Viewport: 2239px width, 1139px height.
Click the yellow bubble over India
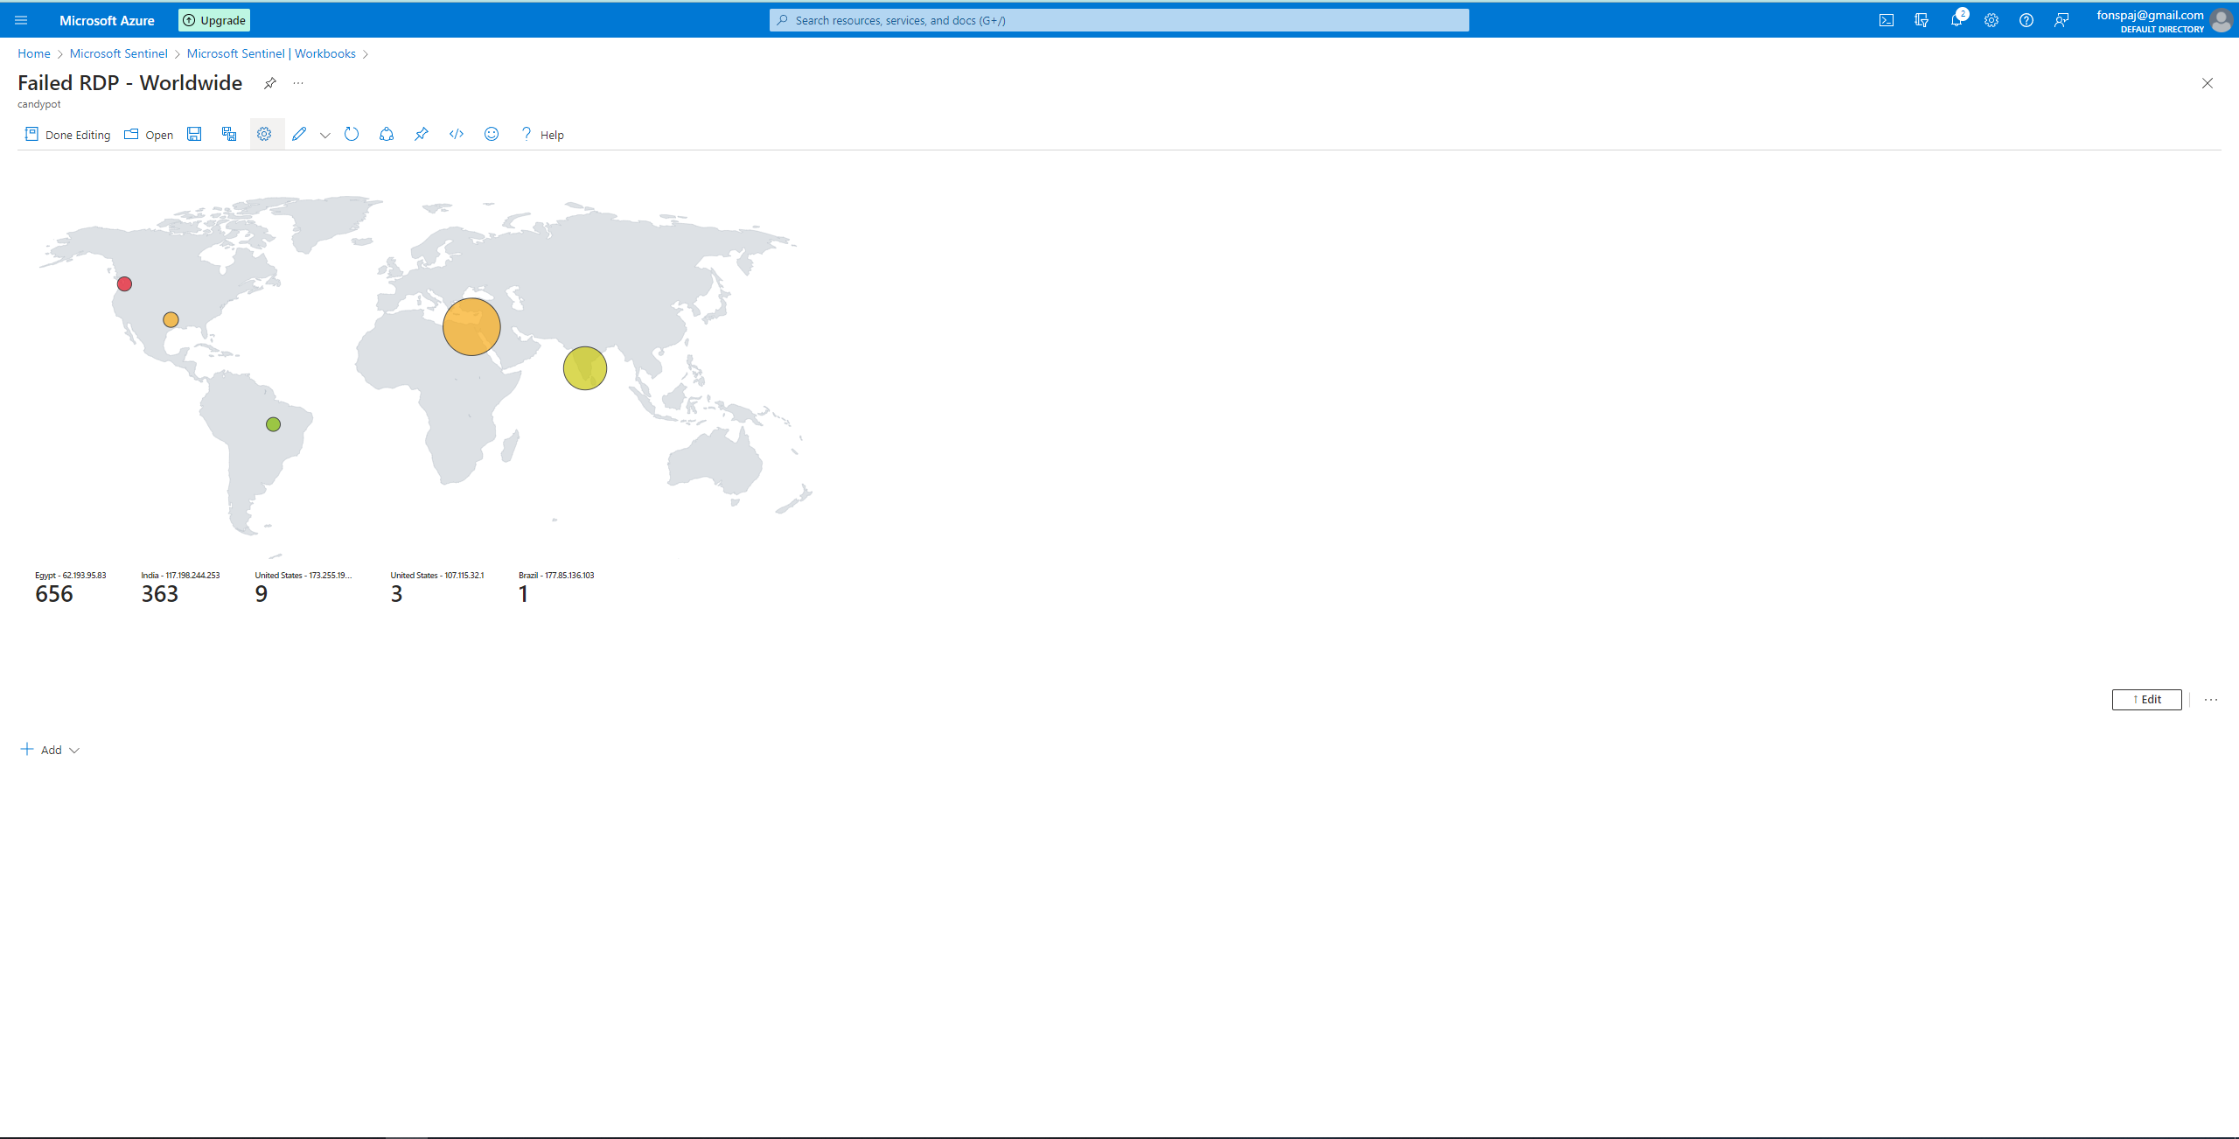pyautogui.click(x=585, y=367)
